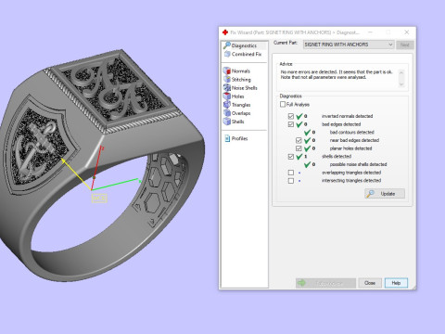Click the red cross Fix Wizard icon
This screenshot has height=334, width=445.
point(225,32)
